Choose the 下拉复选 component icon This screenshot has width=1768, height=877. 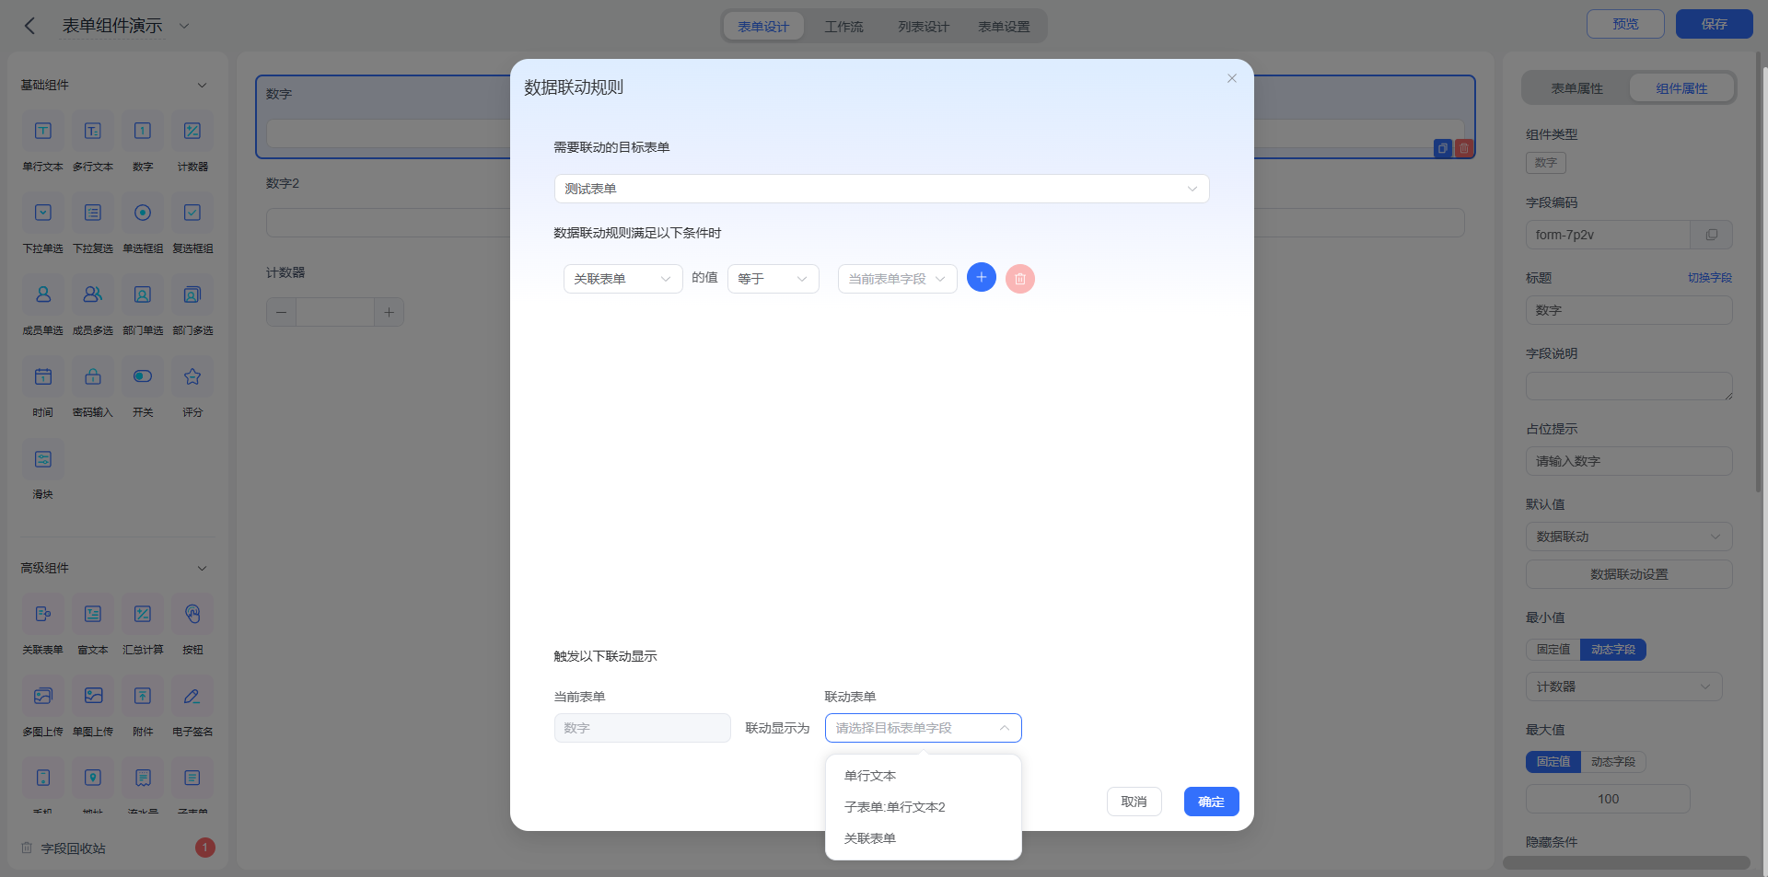93,213
